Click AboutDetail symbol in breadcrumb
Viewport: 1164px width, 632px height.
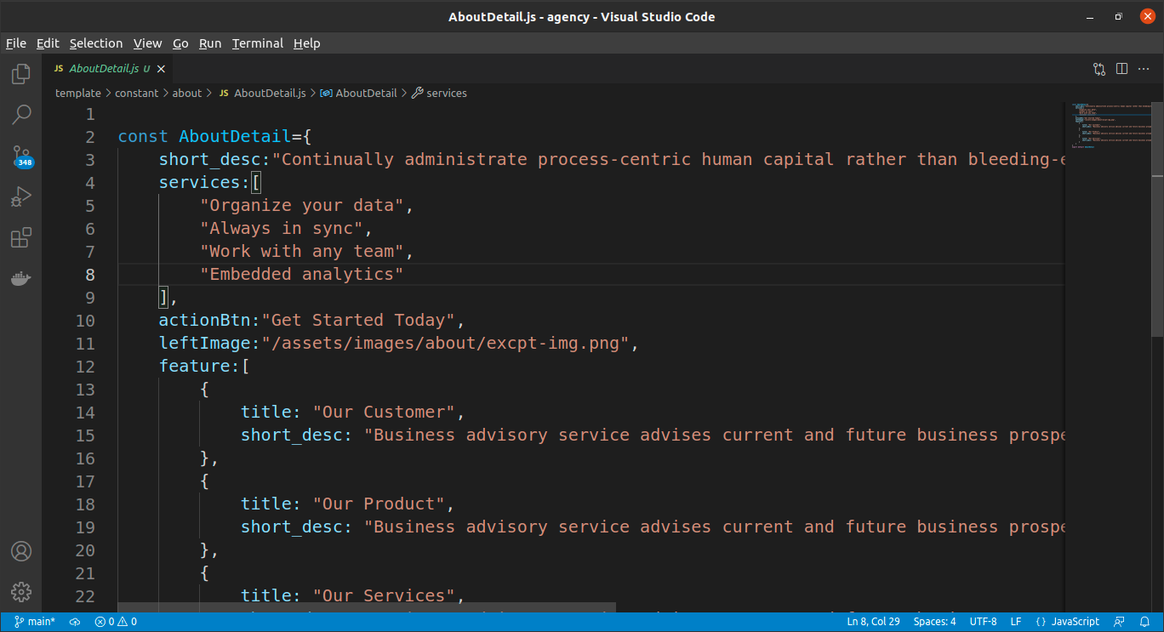(358, 94)
